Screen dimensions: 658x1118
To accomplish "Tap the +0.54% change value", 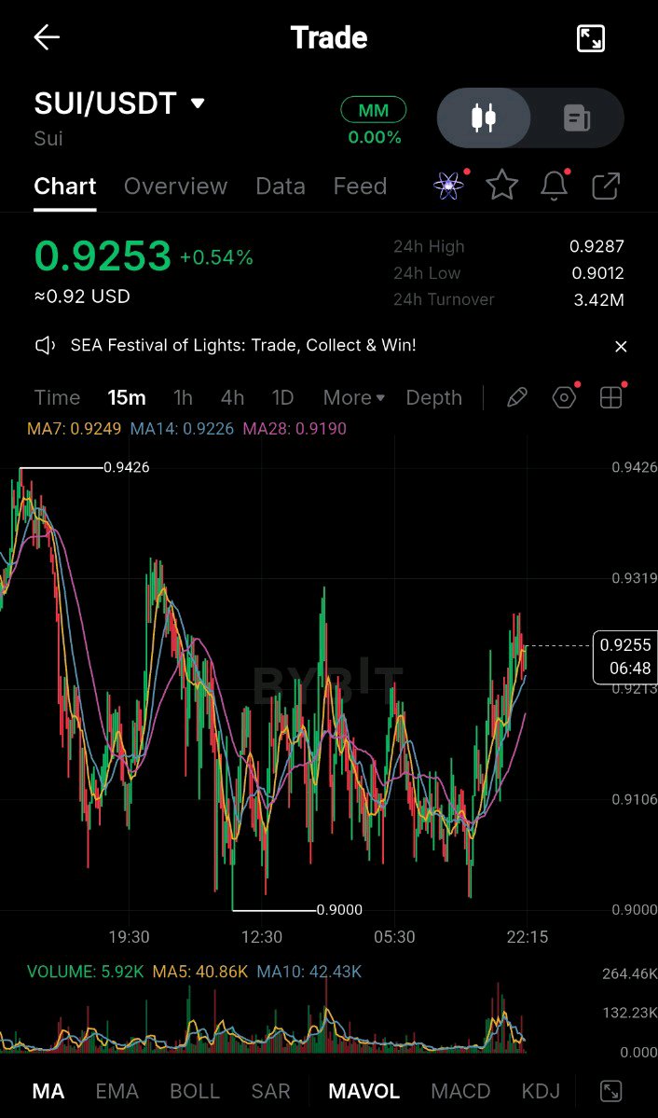I will tap(217, 258).
